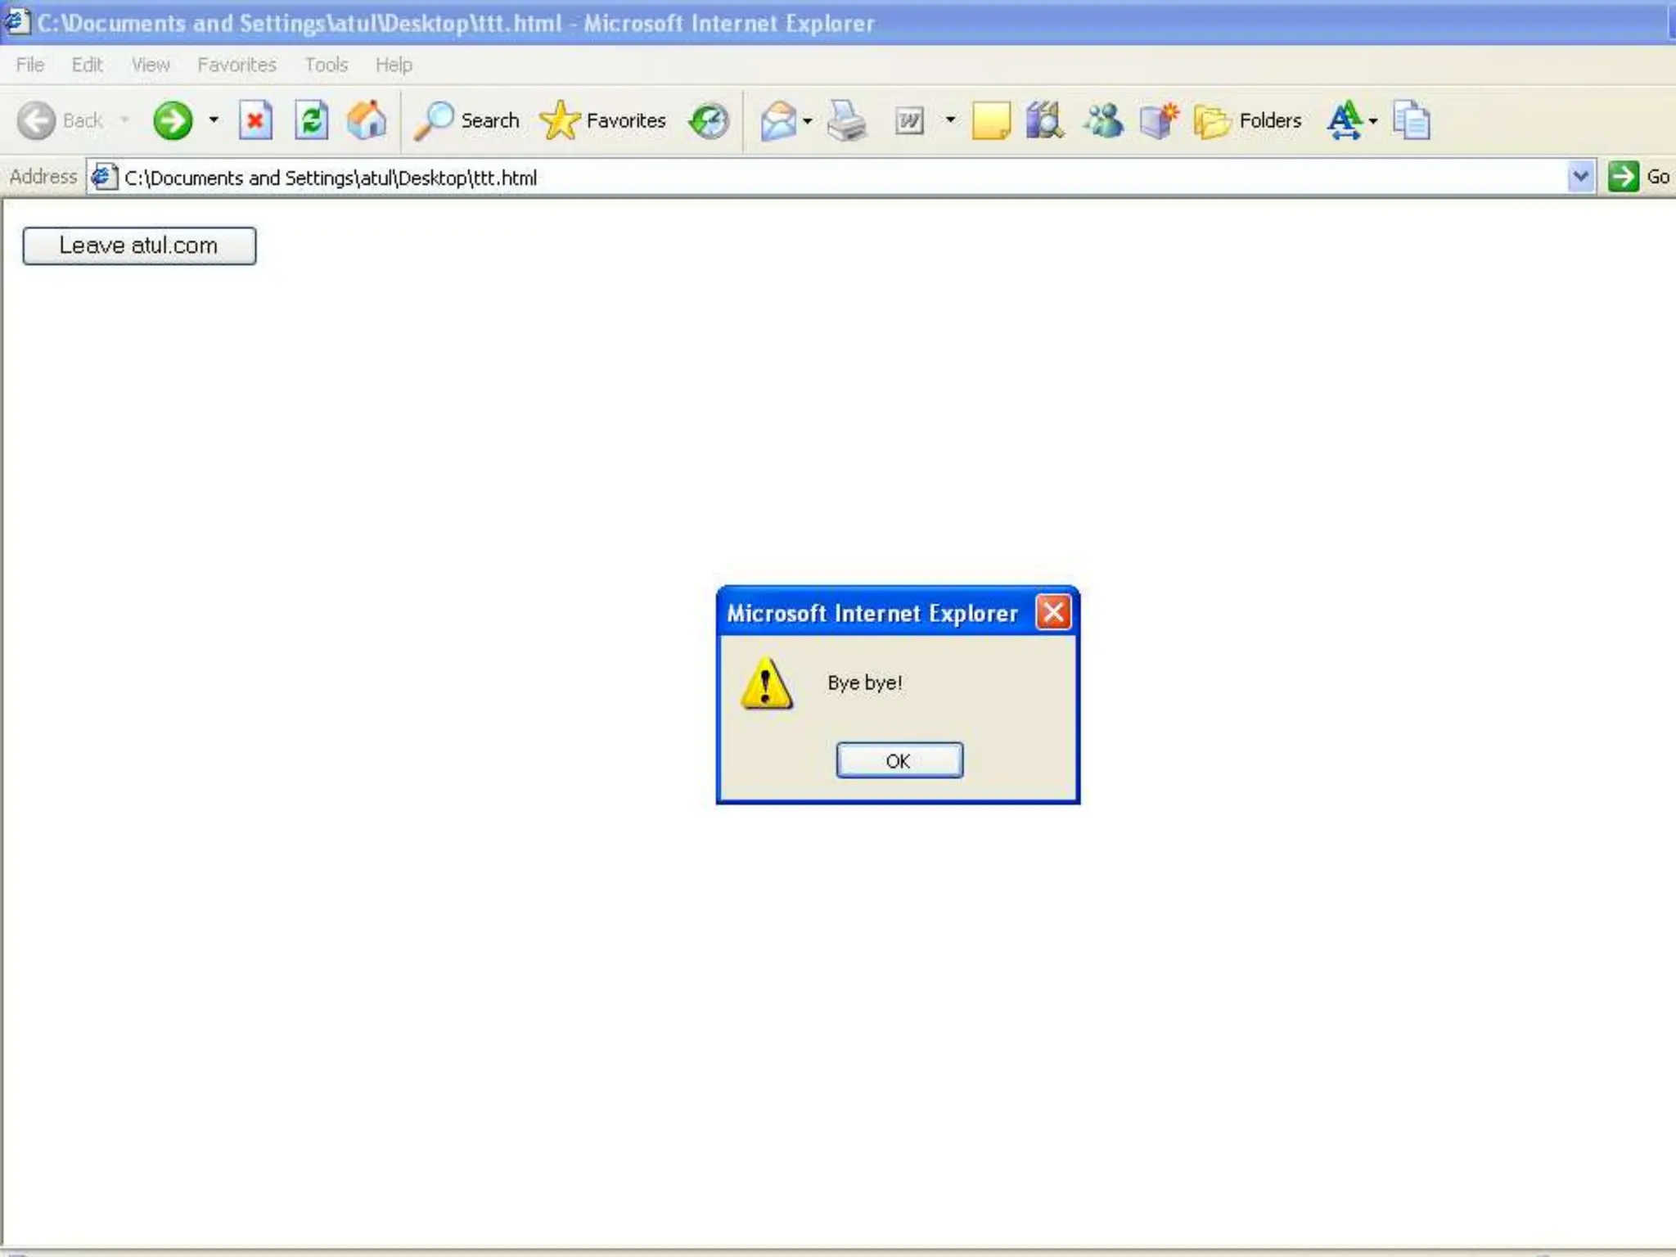The image size is (1676, 1257).
Task: Open the Discuss yellow note icon
Action: [x=990, y=121]
